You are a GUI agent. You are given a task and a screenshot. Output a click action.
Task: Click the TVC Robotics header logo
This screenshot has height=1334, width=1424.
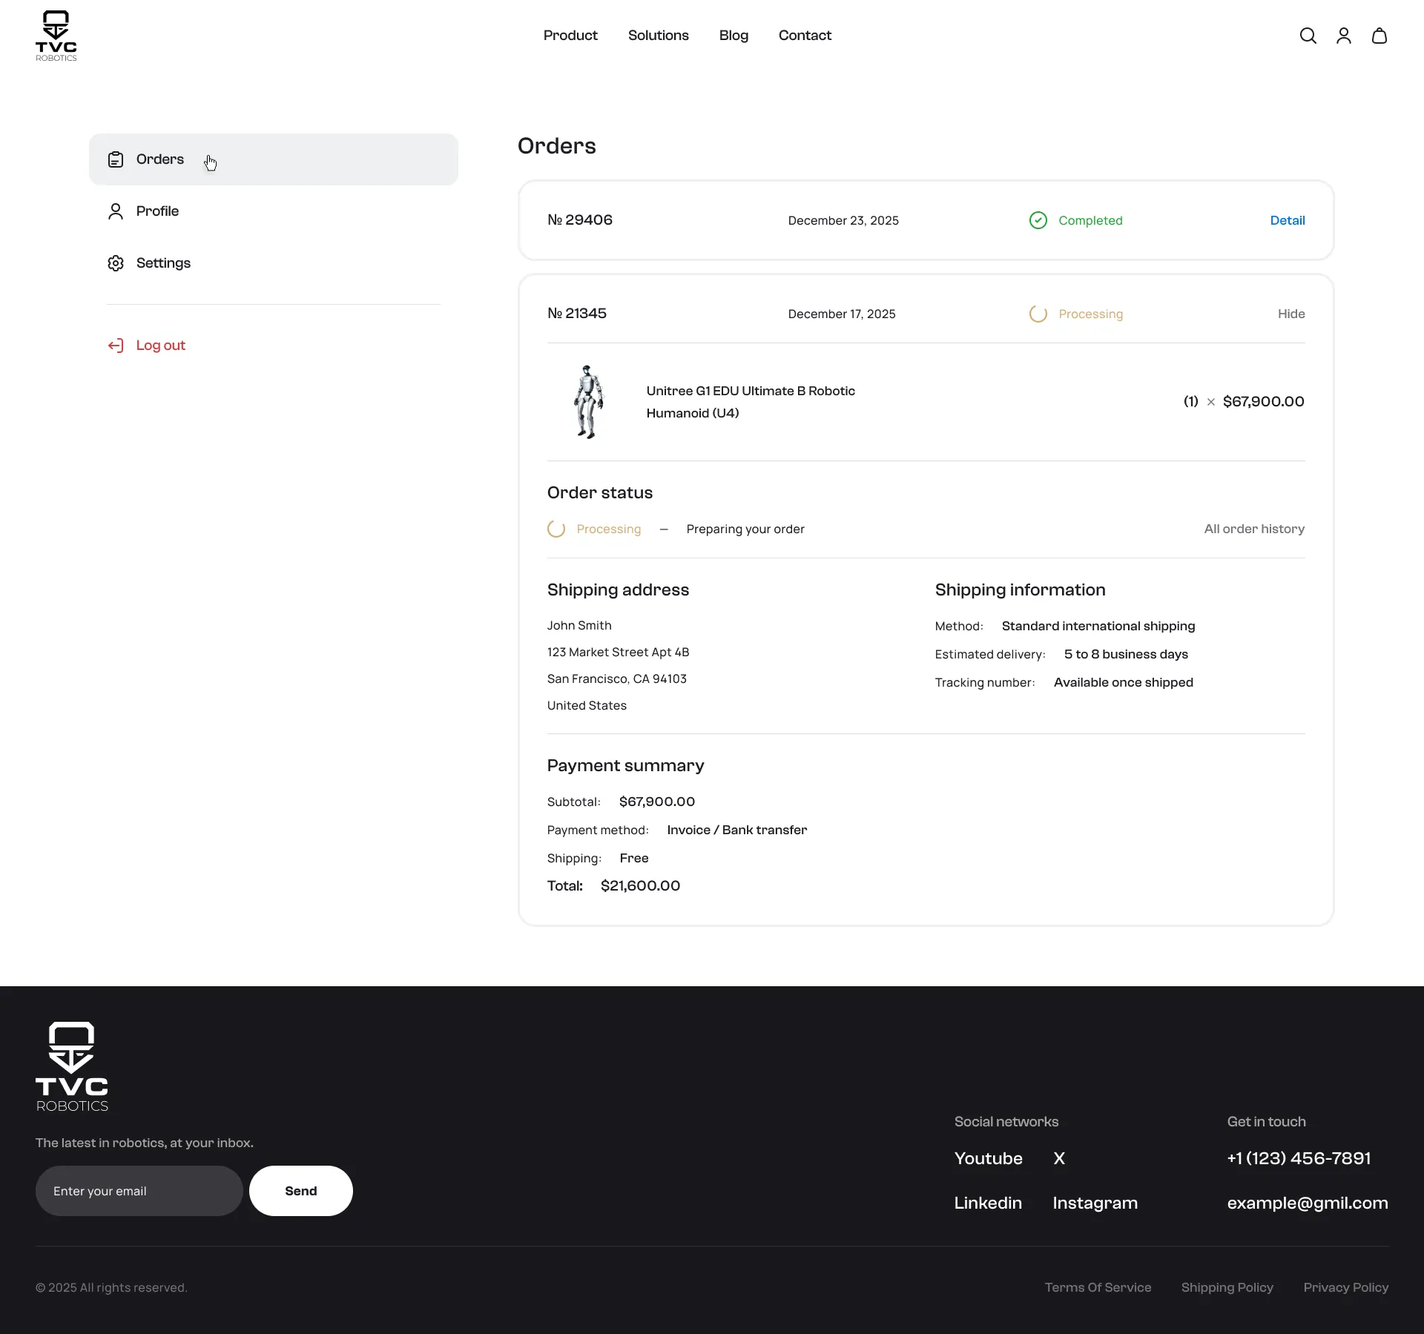coord(56,36)
